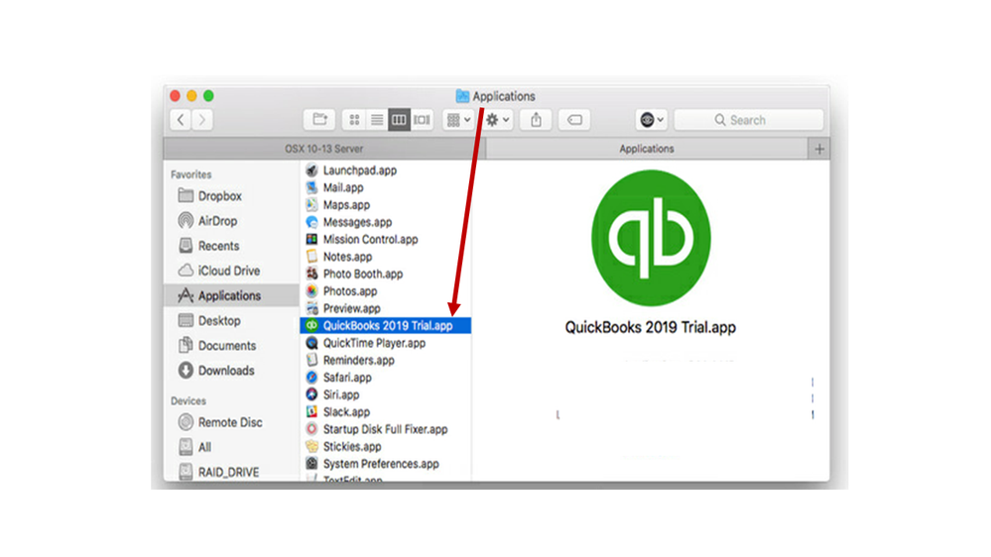Add a new Finder tab with plus
The image size is (991, 557).
click(819, 149)
